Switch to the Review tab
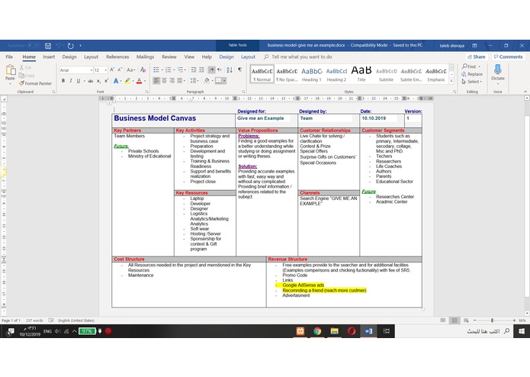This screenshot has height=377, width=530. point(169,56)
